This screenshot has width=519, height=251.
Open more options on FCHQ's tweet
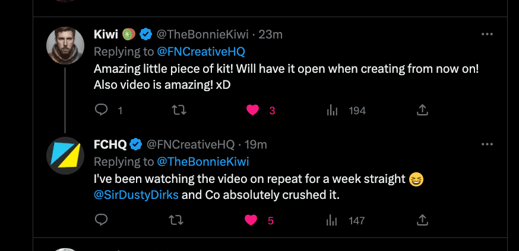(487, 144)
